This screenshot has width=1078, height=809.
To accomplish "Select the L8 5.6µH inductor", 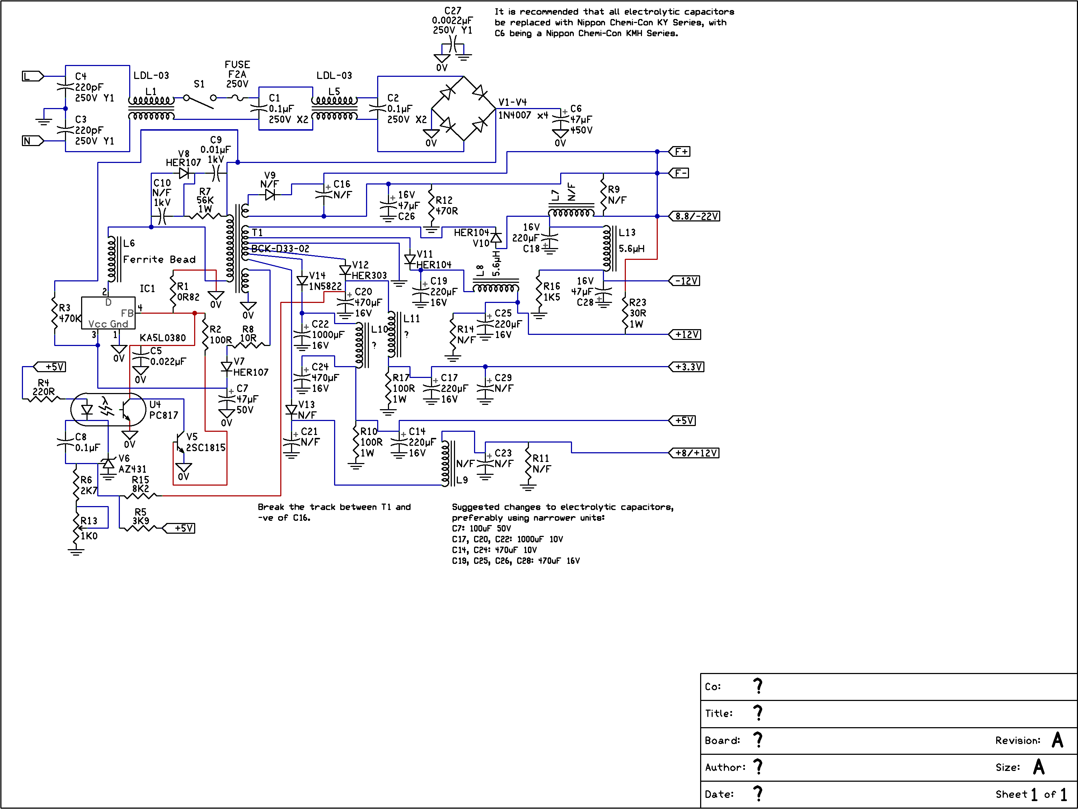I will click(496, 286).
